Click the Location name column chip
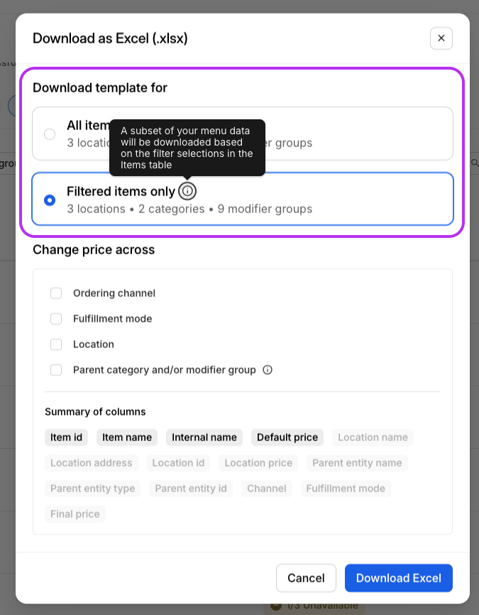479x615 pixels. pyautogui.click(x=373, y=437)
